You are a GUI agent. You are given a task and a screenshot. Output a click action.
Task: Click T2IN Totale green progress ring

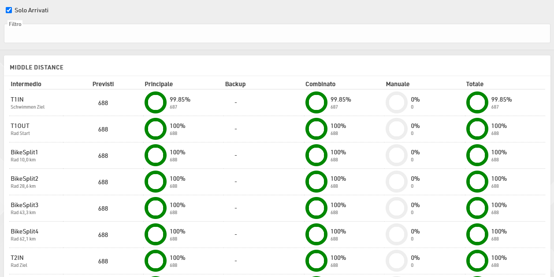point(477,261)
